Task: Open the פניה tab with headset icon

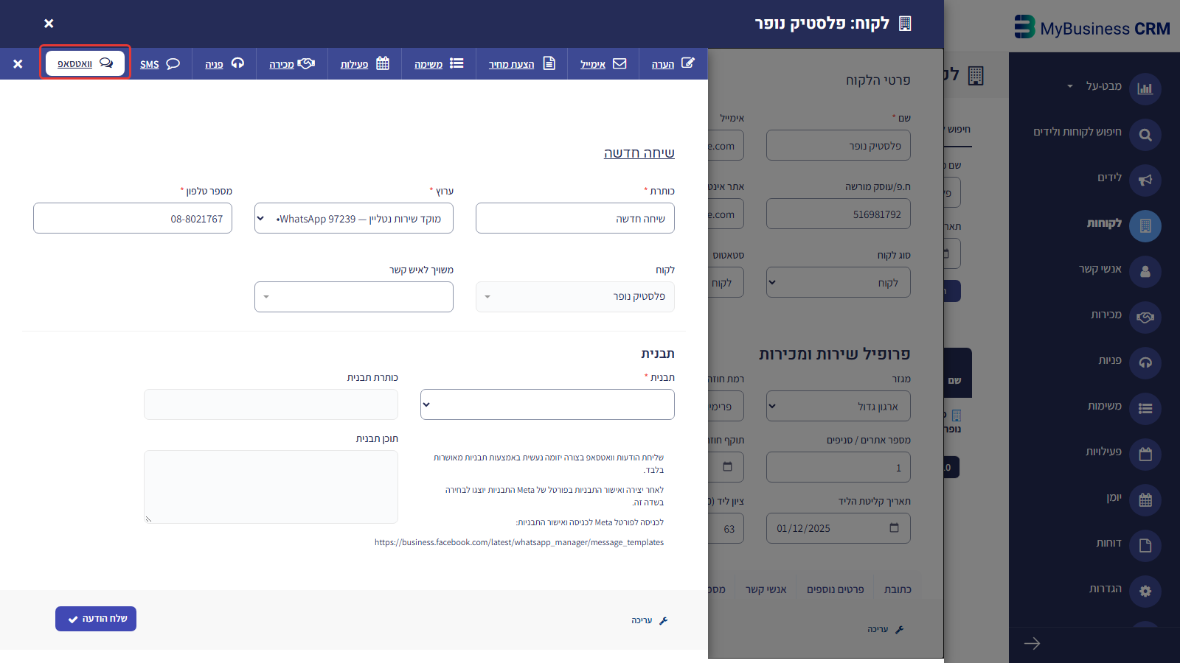Action: (x=224, y=64)
